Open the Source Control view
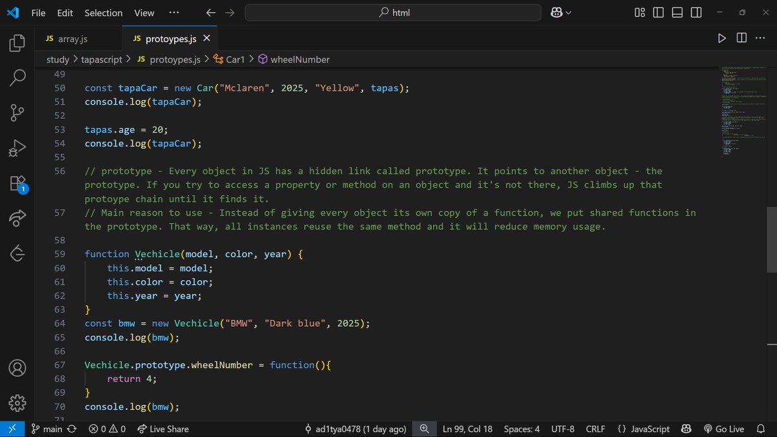 point(17,113)
